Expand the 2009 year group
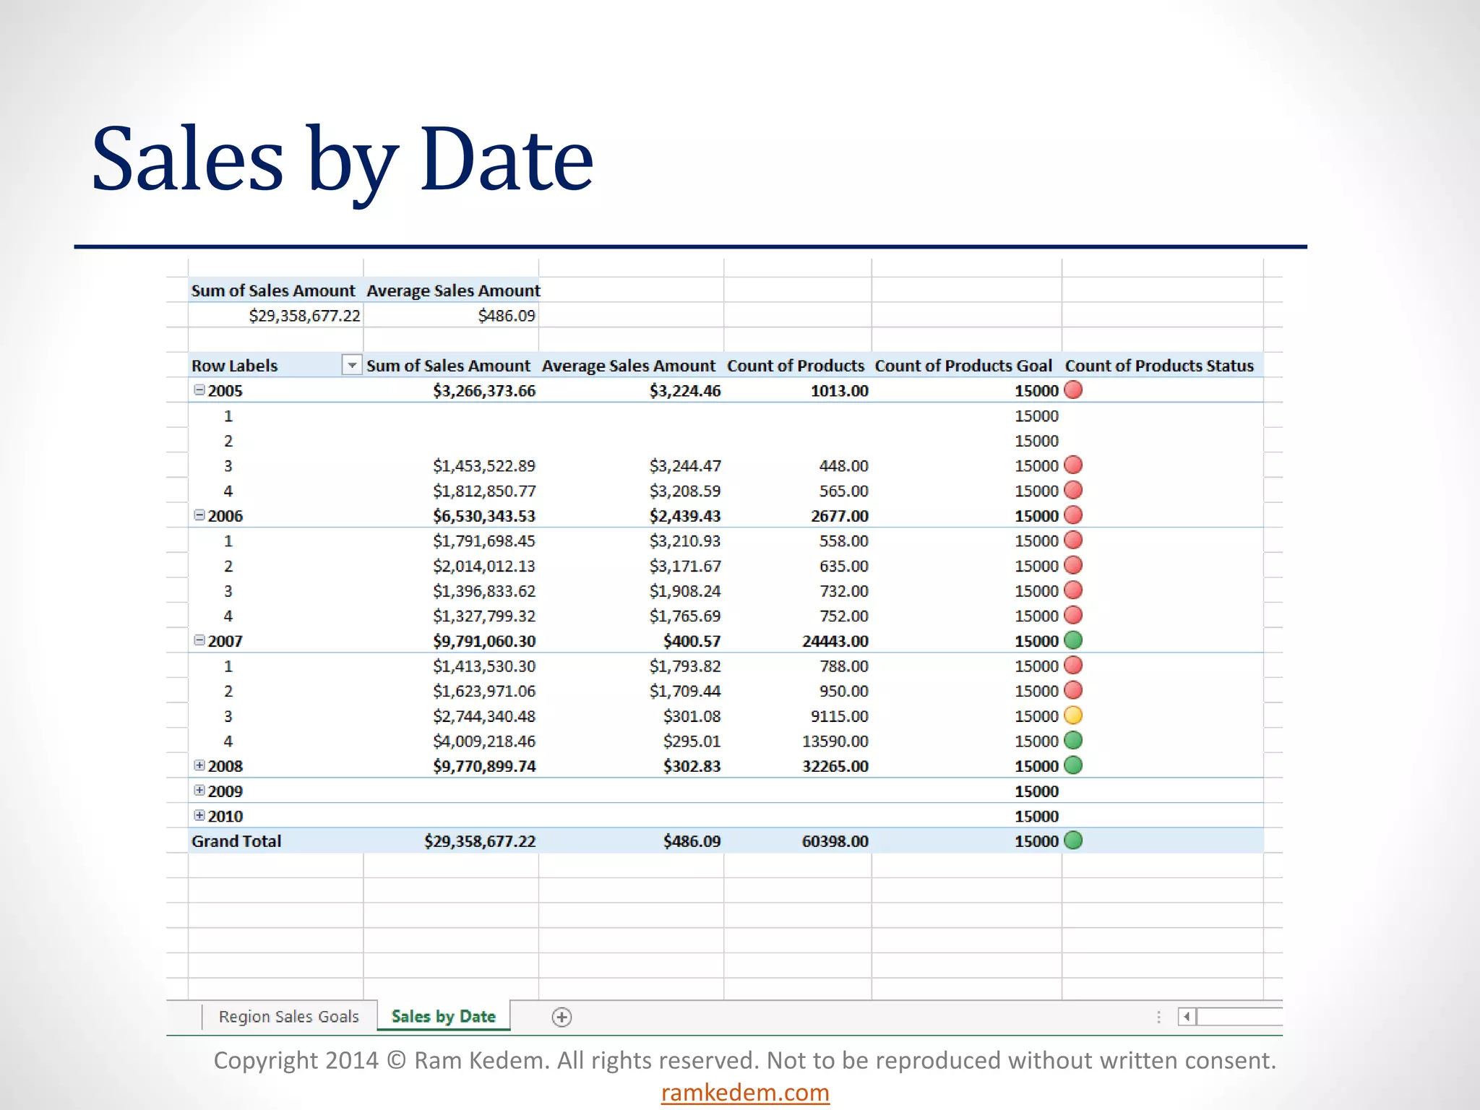 pos(199,791)
